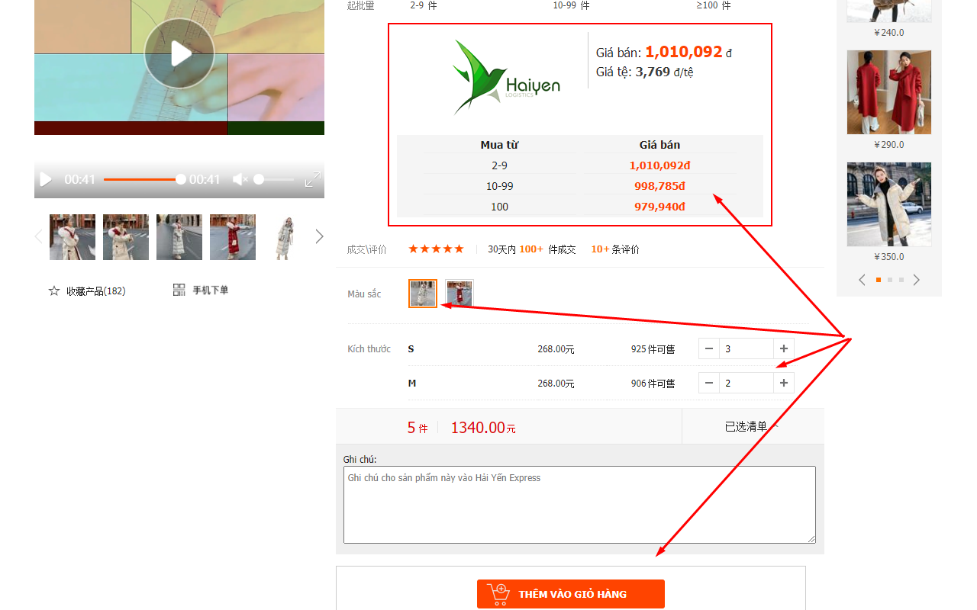The height and width of the screenshot is (610, 977).
Task: Click the THÊM VÀO GIỎ HÀNG button
Action: coord(571,594)
